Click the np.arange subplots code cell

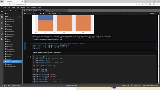94,69
